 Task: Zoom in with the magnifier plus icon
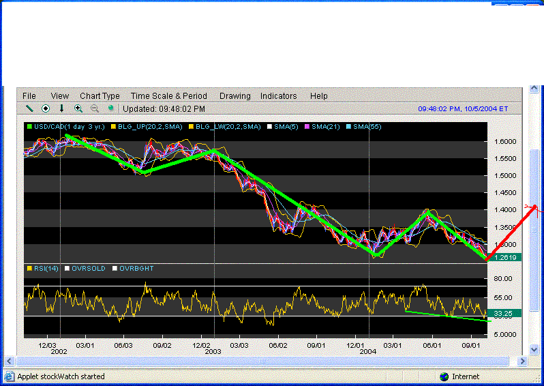click(x=78, y=108)
